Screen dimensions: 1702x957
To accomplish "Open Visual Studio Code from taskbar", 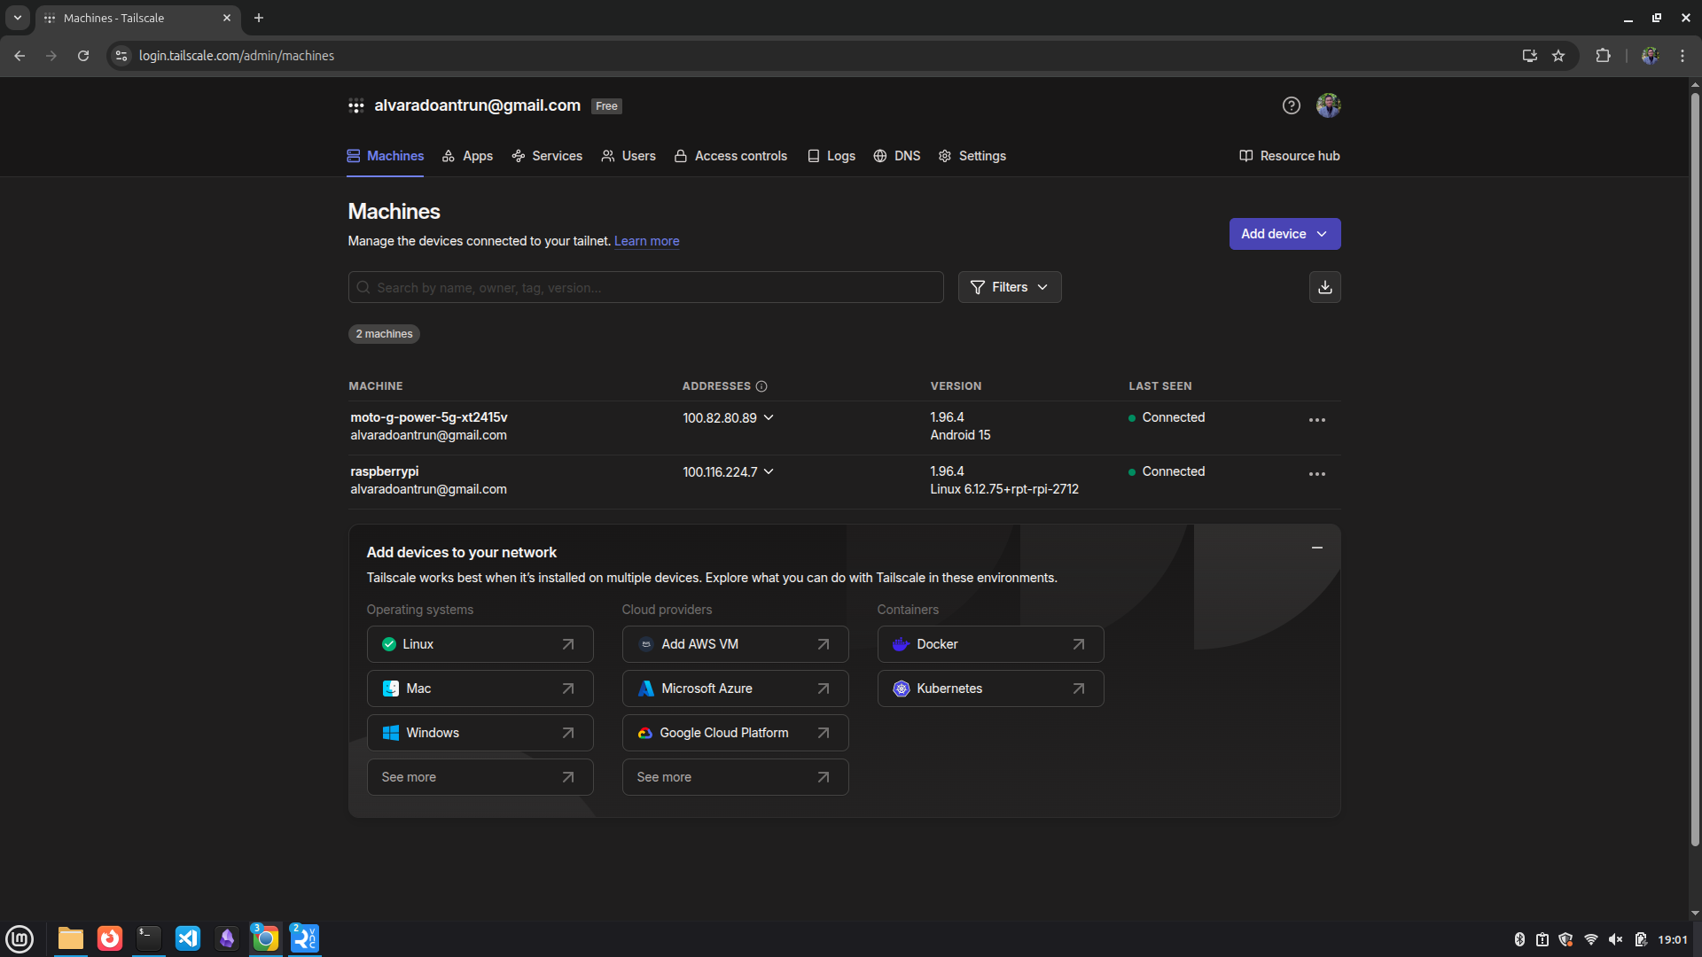I will coord(188,938).
